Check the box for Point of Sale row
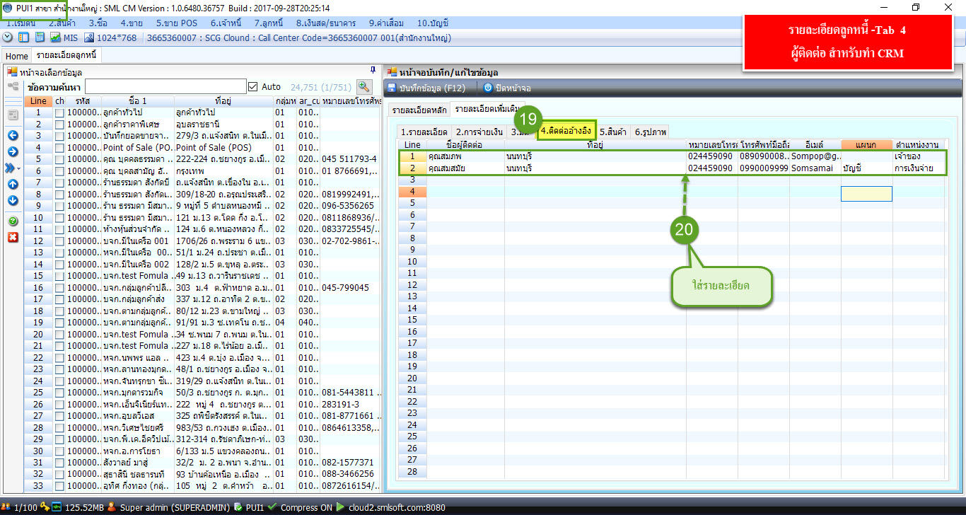The width and height of the screenshot is (966, 515). (x=60, y=148)
